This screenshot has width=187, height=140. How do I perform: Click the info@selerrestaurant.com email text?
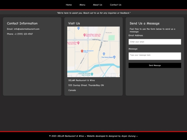pos(27,29)
